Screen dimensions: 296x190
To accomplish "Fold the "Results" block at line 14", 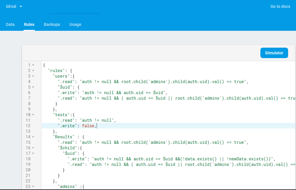I will pos(33,137).
